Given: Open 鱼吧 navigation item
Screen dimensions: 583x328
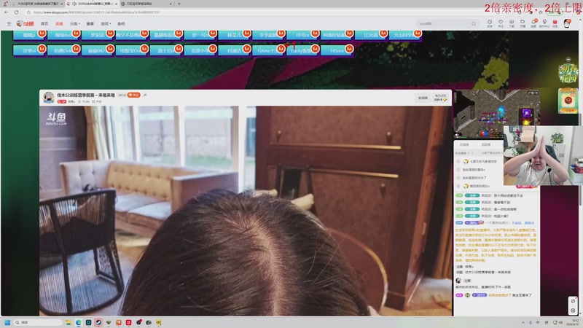Looking at the screenshot, I should [121, 23].
